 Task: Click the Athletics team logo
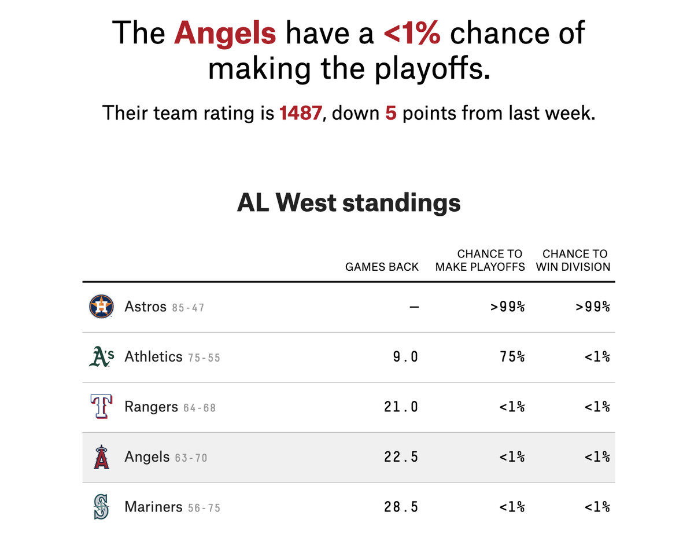(101, 357)
